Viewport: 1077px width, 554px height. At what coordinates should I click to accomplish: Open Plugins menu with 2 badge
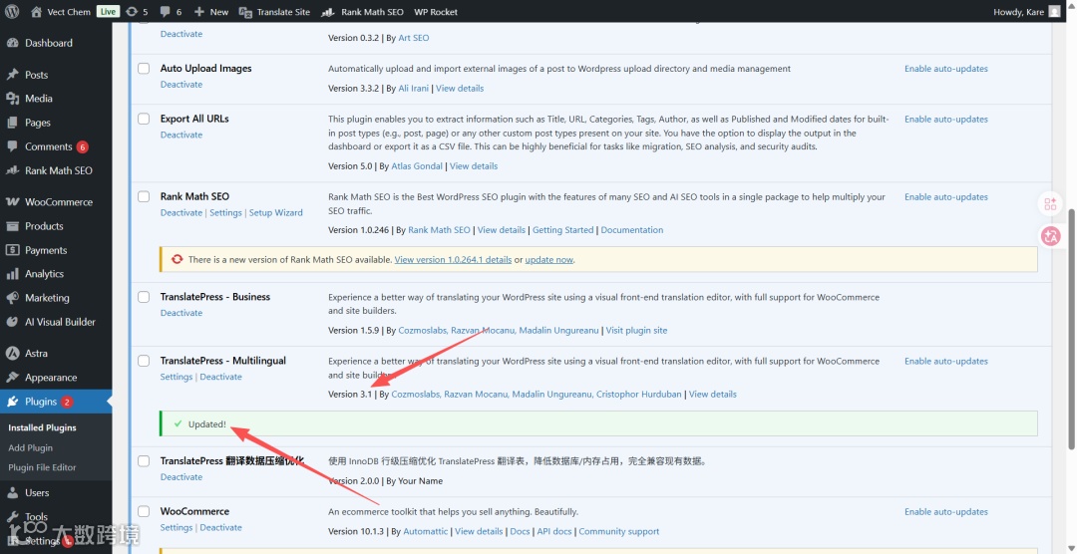click(x=56, y=402)
